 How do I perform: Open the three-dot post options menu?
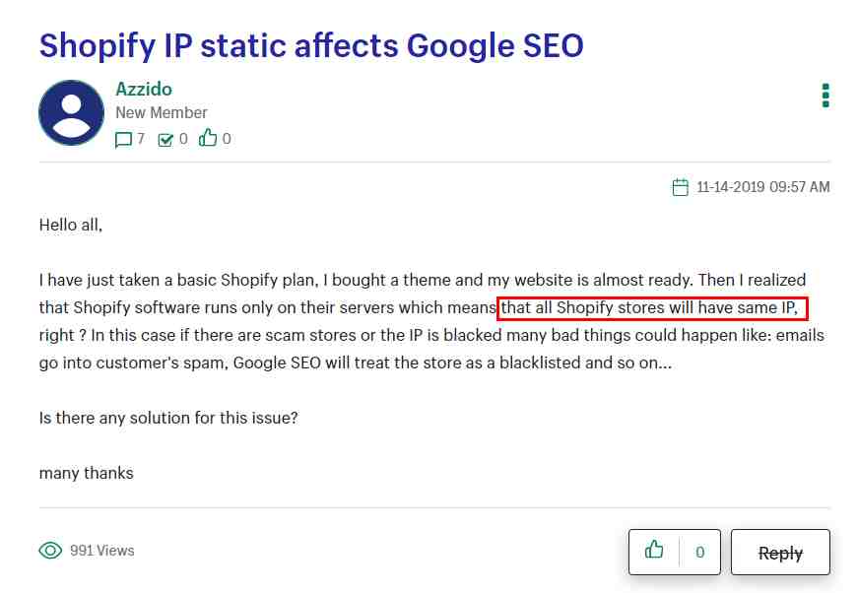click(x=825, y=96)
